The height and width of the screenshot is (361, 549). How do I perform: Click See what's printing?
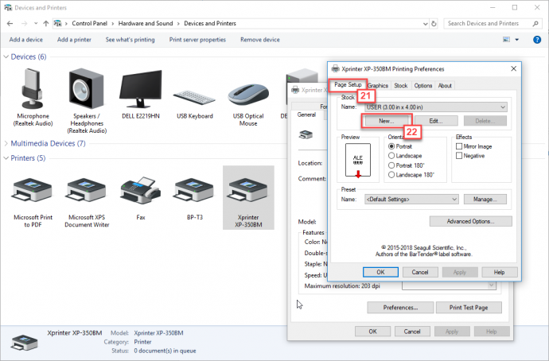click(130, 40)
